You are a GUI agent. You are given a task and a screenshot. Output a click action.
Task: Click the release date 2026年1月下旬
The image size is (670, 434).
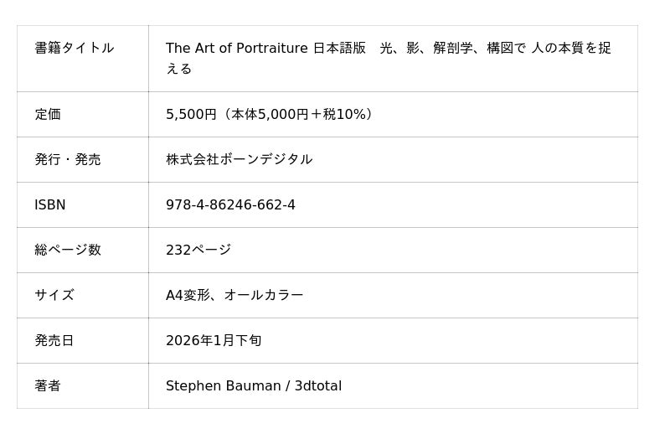click(214, 341)
